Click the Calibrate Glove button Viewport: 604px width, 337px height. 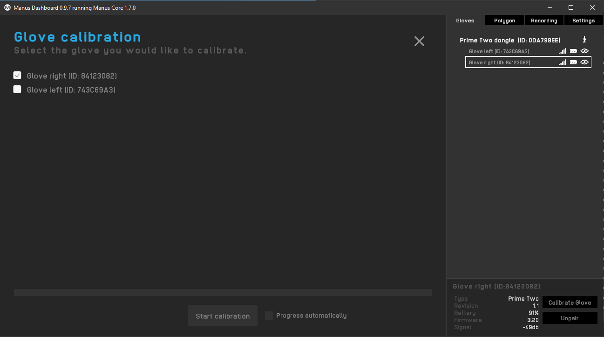[x=570, y=303]
